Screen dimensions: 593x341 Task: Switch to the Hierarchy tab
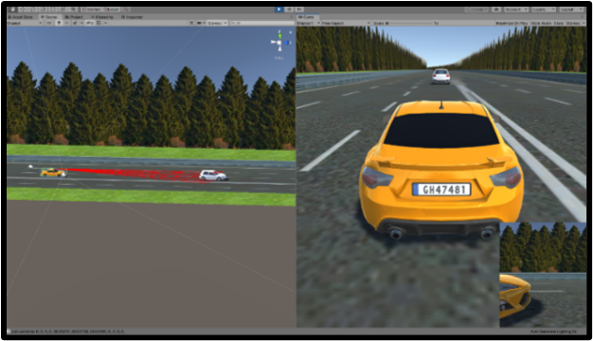(102, 17)
